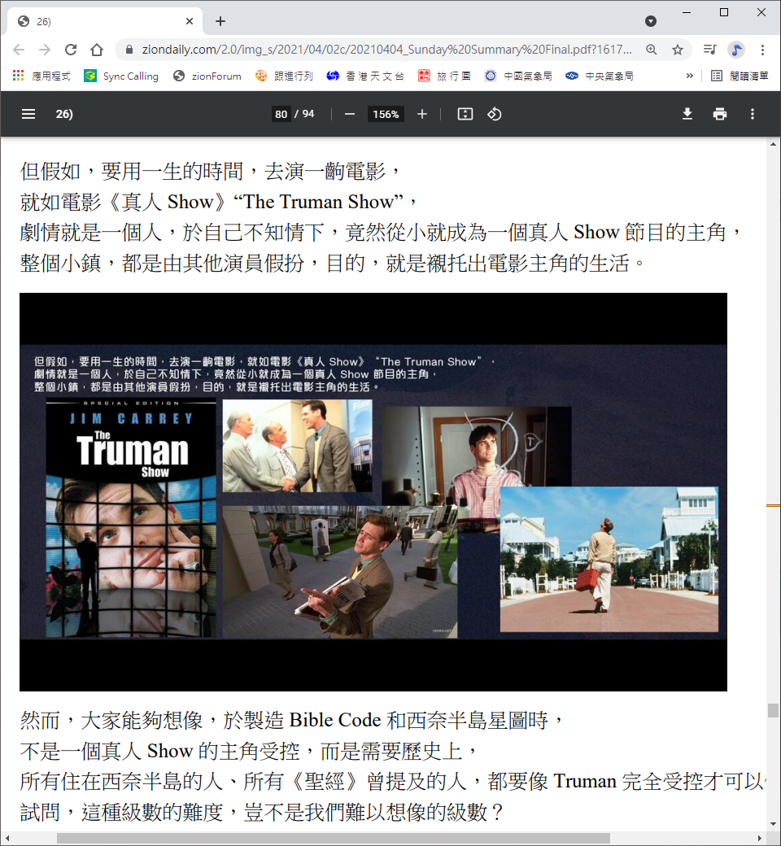Go forward in browser history
Image resolution: width=781 pixels, height=846 pixels.
pyautogui.click(x=45, y=50)
